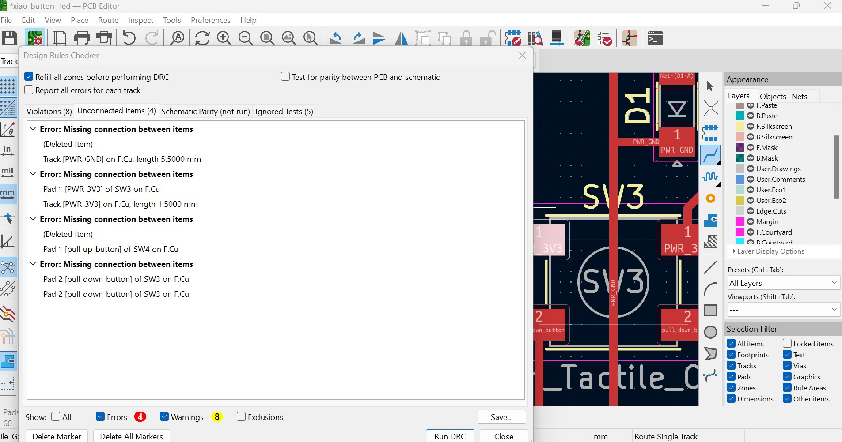Mirror selection horizontally icon
Screen dimensions: 842x442
pyautogui.click(x=402, y=38)
